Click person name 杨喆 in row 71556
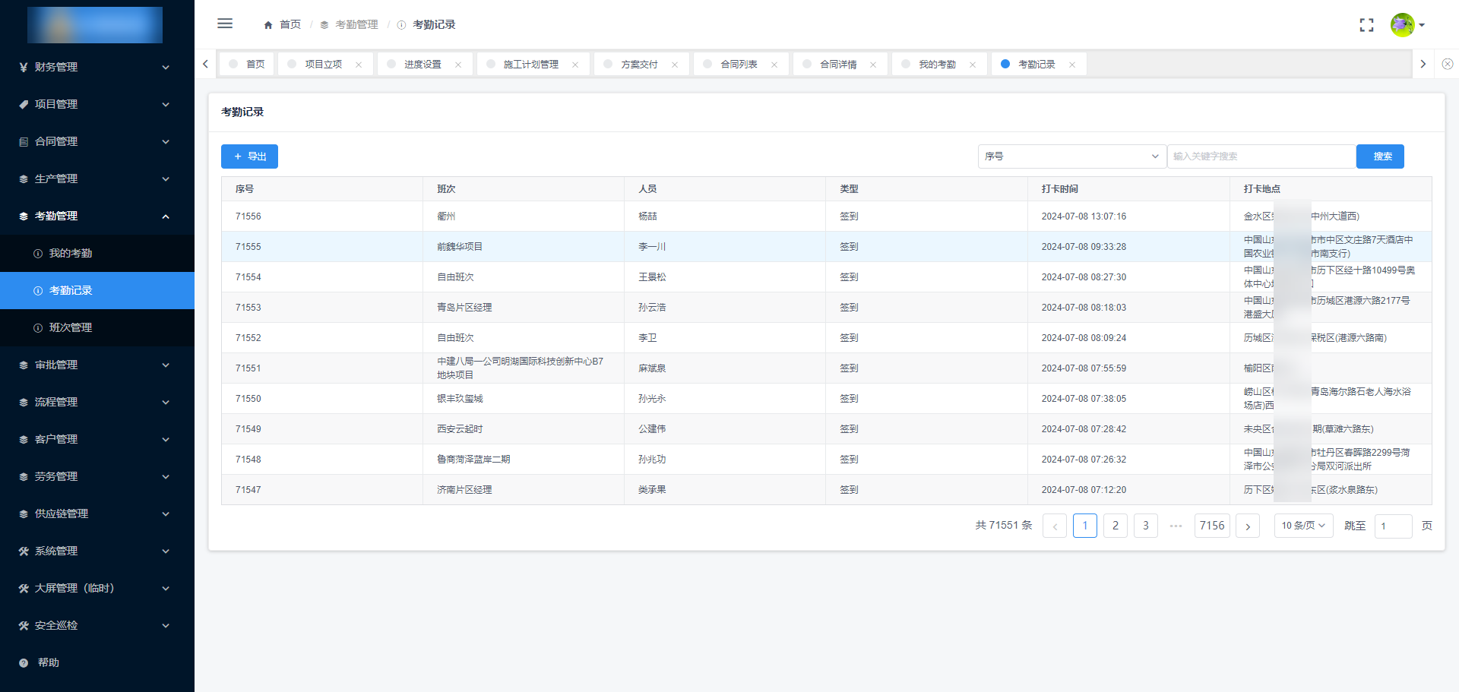The width and height of the screenshot is (1459, 692). pos(647,216)
